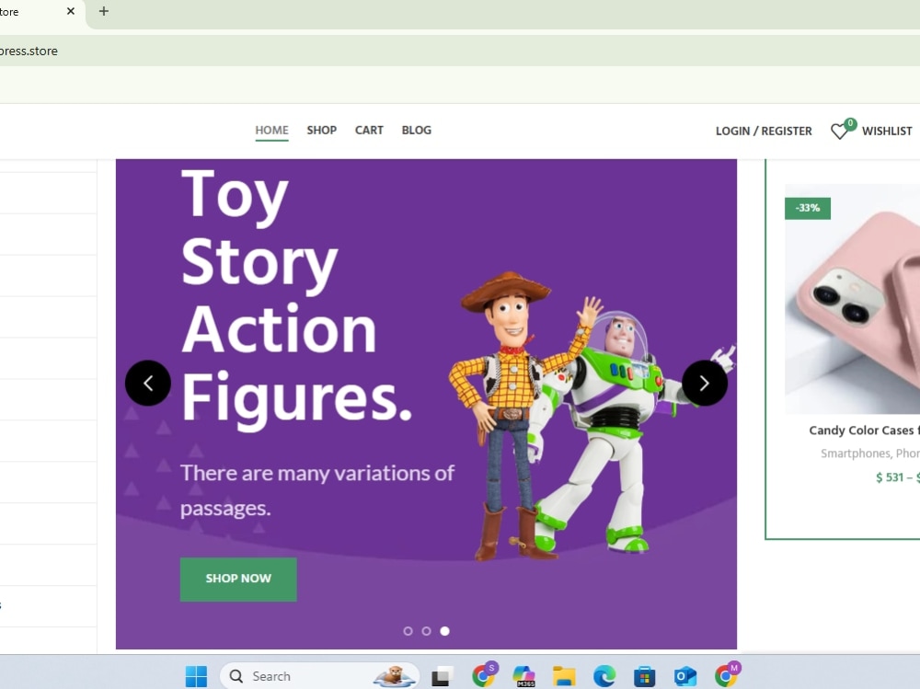Viewport: 920px width, 689px height.
Task: Select second slider dot
Action: [427, 631]
